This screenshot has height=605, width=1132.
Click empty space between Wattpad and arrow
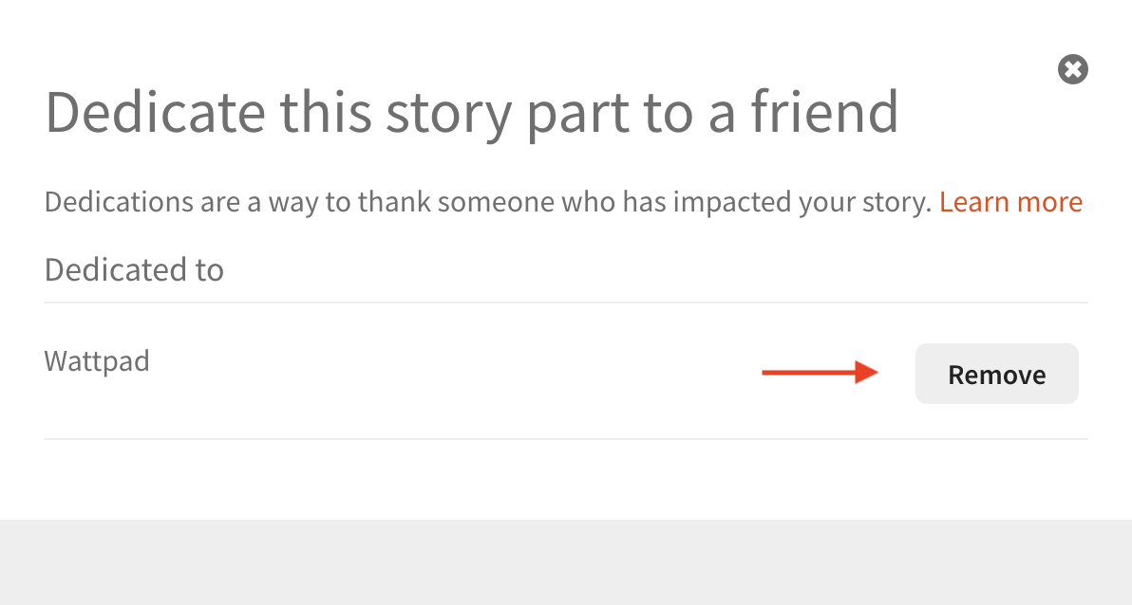[455, 372]
